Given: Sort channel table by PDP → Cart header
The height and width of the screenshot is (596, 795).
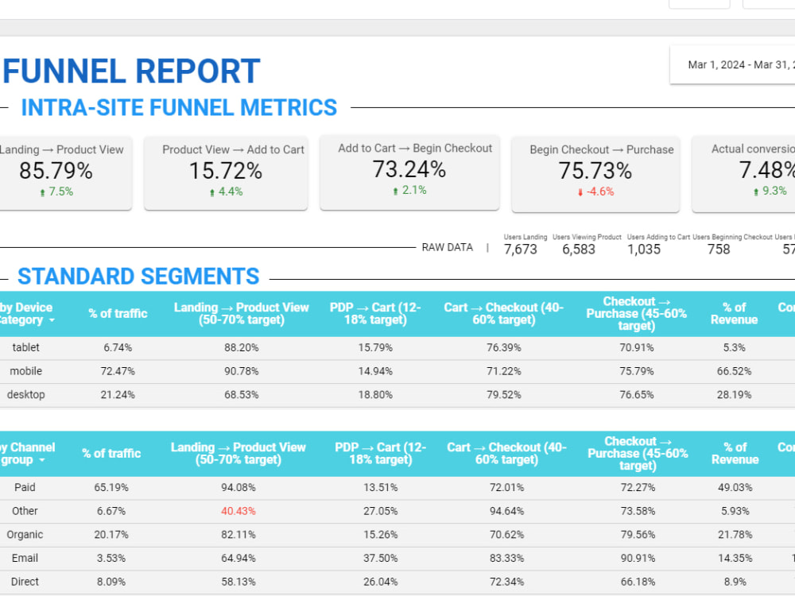Looking at the screenshot, I should tap(380, 454).
